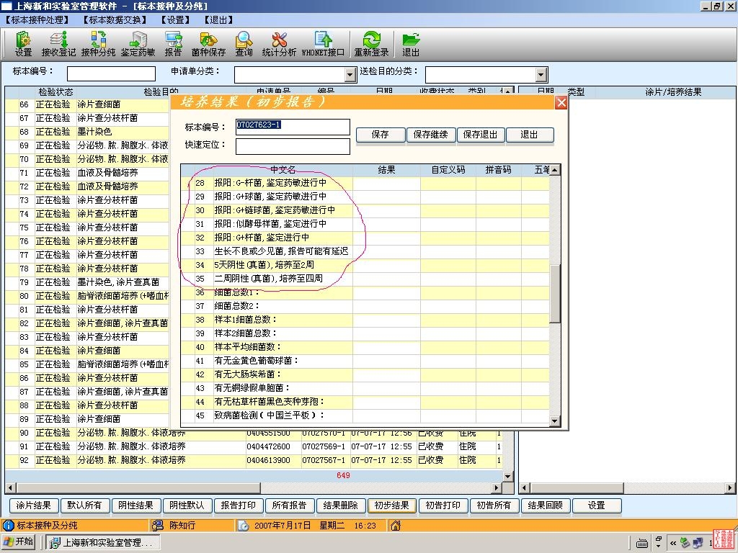
Task: Expand the 申请单分类 dropdown
Action: pos(350,75)
